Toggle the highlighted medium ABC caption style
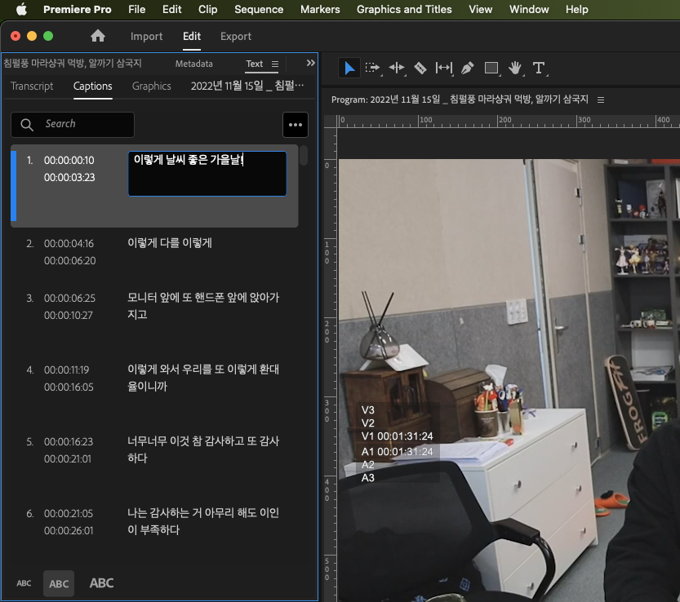 (x=58, y=582)
